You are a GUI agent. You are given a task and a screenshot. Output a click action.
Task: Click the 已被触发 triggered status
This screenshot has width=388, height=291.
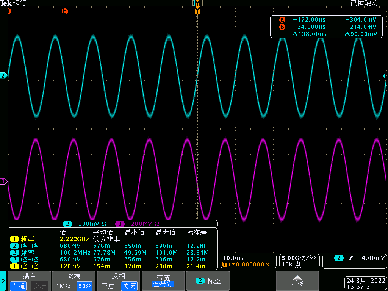tap(364, 3)
